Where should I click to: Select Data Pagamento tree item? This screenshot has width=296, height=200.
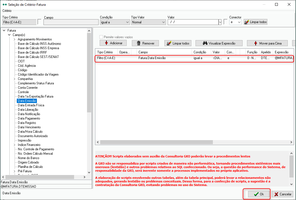[29, 118]
